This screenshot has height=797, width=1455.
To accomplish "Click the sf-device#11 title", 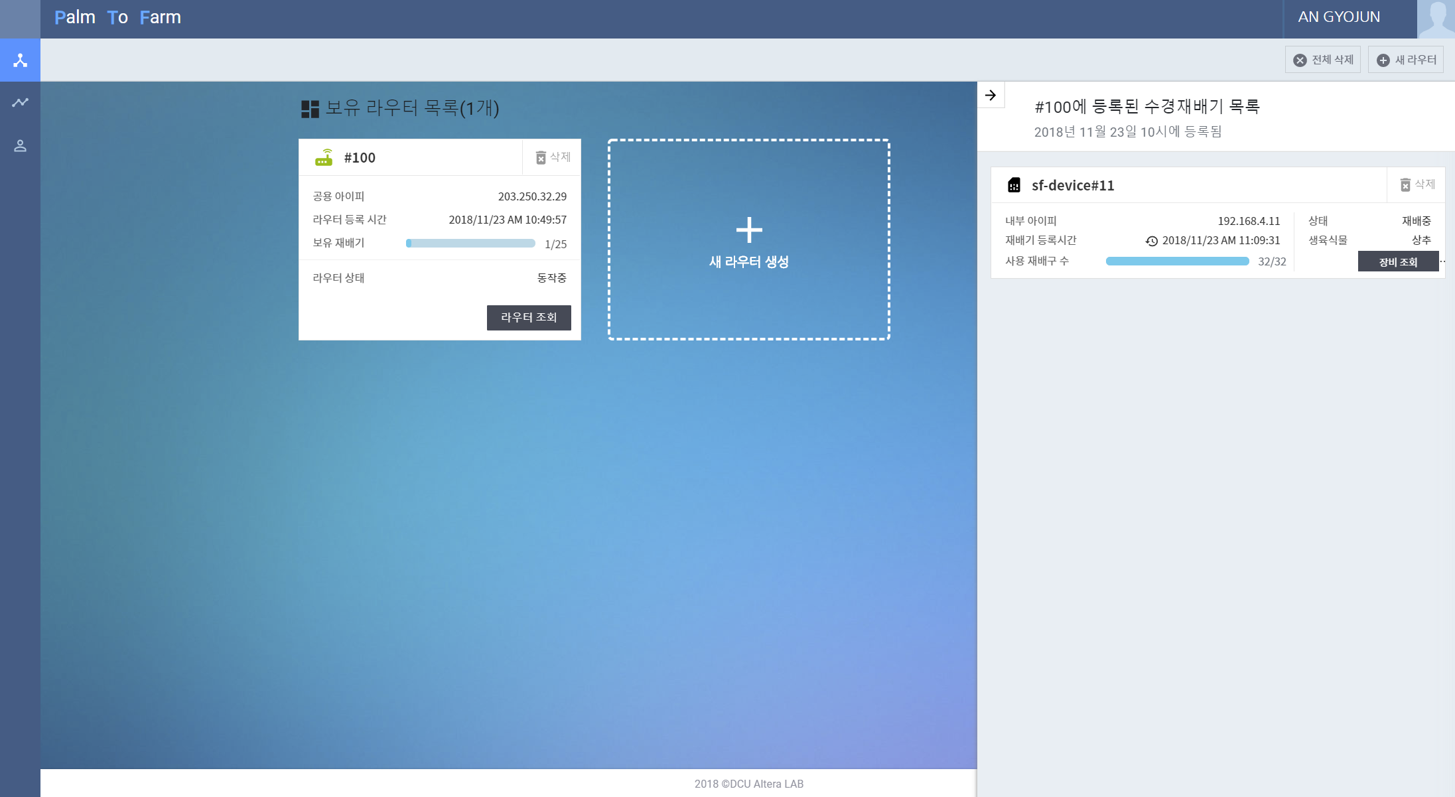I will [x=1073, y=185].
